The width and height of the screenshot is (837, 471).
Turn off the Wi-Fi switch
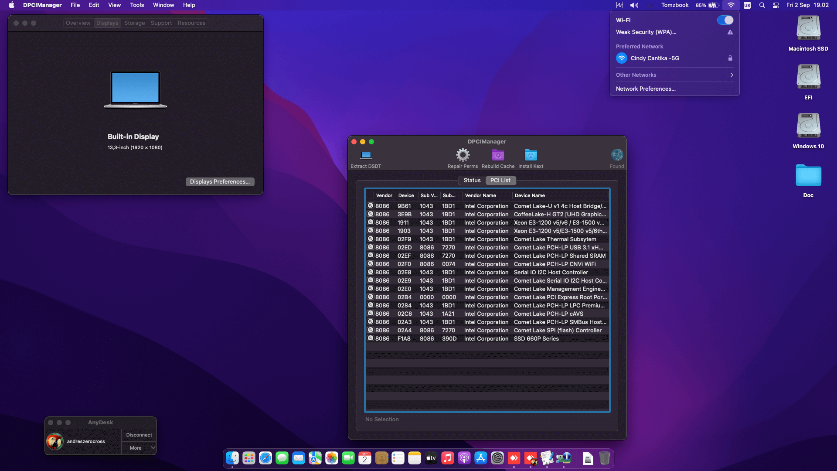point(725,20)
